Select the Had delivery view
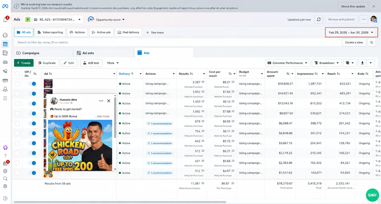 tap(128, 32)
